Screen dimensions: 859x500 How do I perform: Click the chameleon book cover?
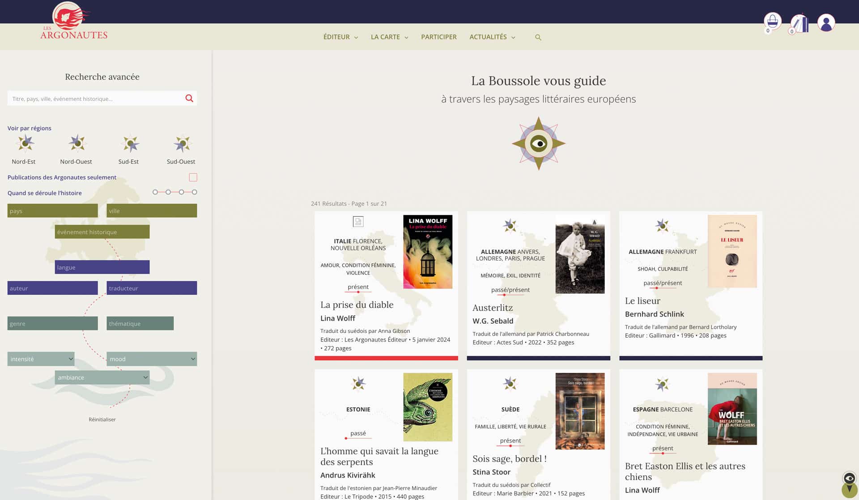(428, 407)
